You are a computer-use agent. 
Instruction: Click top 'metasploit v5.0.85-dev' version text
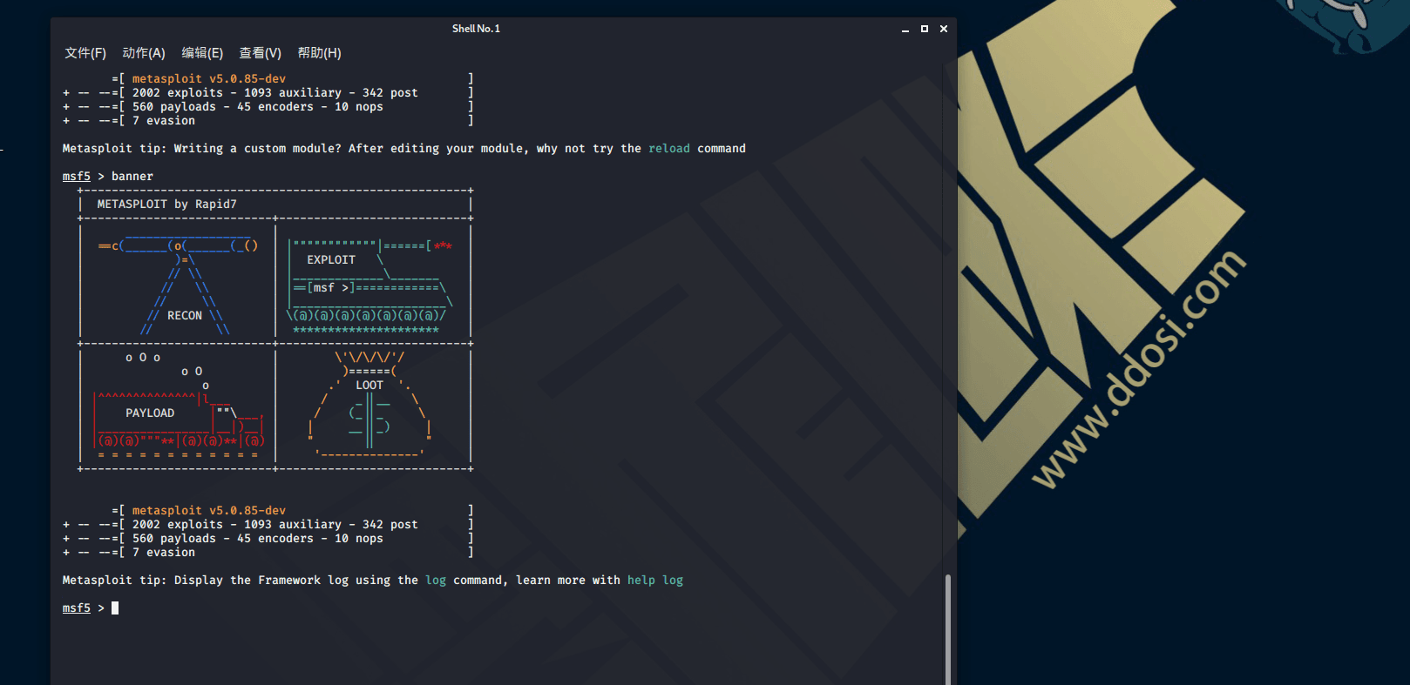click(x=209, y=79)
